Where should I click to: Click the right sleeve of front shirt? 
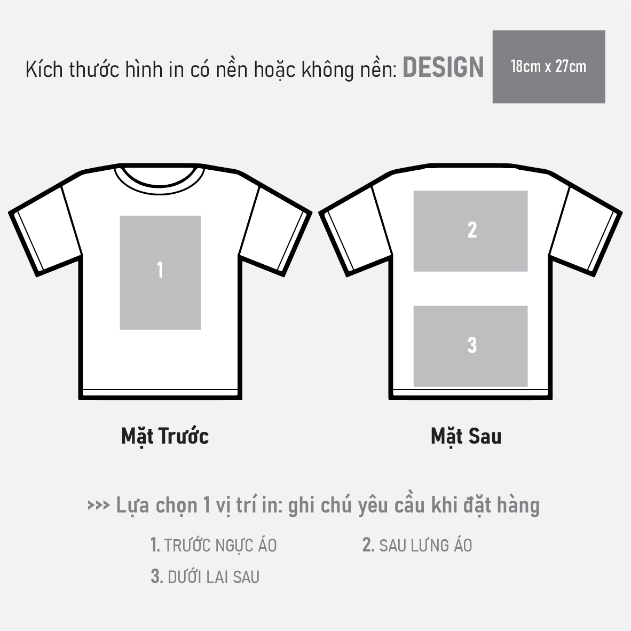tap(275, 231)
